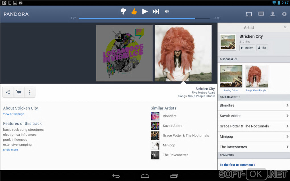Screen dimensions: 290x181
Task: Open Grace Potter from the Similar Artists list
Action: (186, 136)
